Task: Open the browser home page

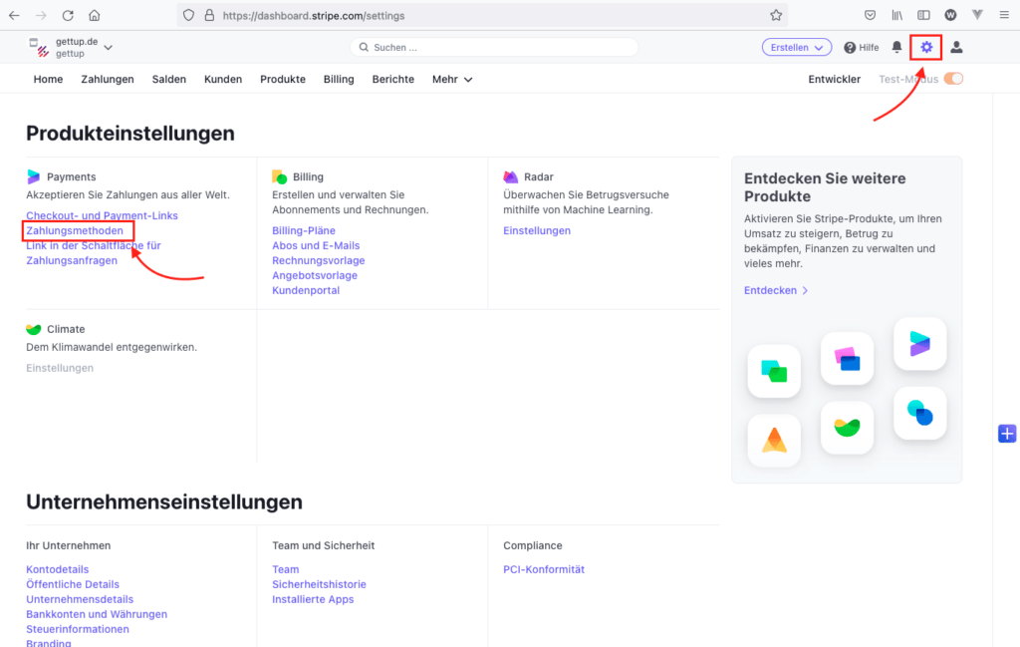Action: point(95,15)
